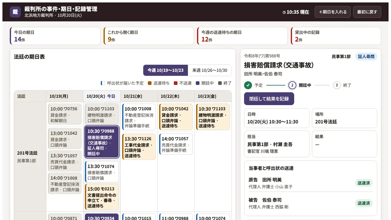This screenshot has height=220, width=391.
Task: Click the title 損害賠償請求(交通事故)
Action: (x=279, y=65)
